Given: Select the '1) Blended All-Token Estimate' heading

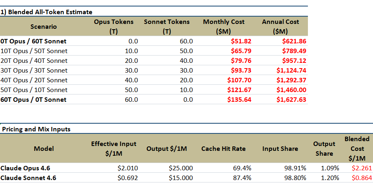Looking at the screenshot, I should pyautogui.click(x=46, y=12).
